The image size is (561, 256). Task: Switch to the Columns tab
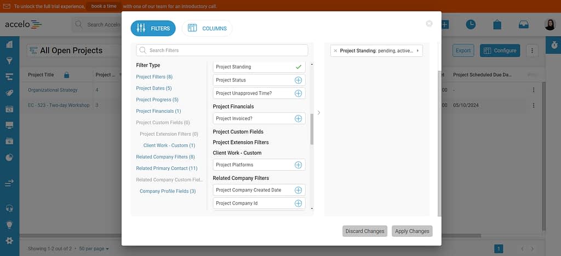pyautogui.click(x=207, y=28)
